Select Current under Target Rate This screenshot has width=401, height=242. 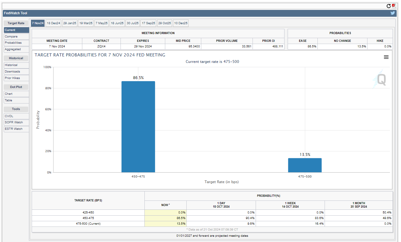click(x=16, y=30)
